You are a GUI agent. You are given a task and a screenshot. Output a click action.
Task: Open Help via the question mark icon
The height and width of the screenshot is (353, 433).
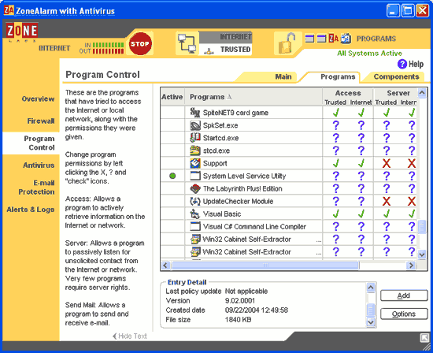pos(402,64)
